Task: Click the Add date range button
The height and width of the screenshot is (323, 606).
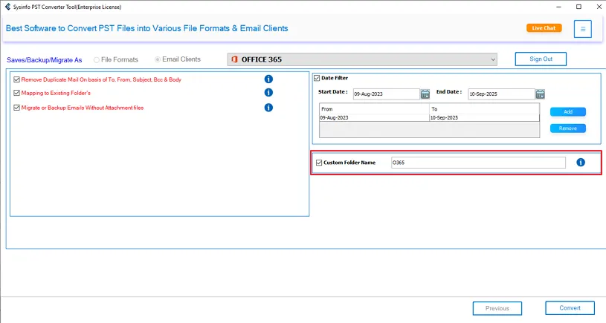Action: click(567, 112)
